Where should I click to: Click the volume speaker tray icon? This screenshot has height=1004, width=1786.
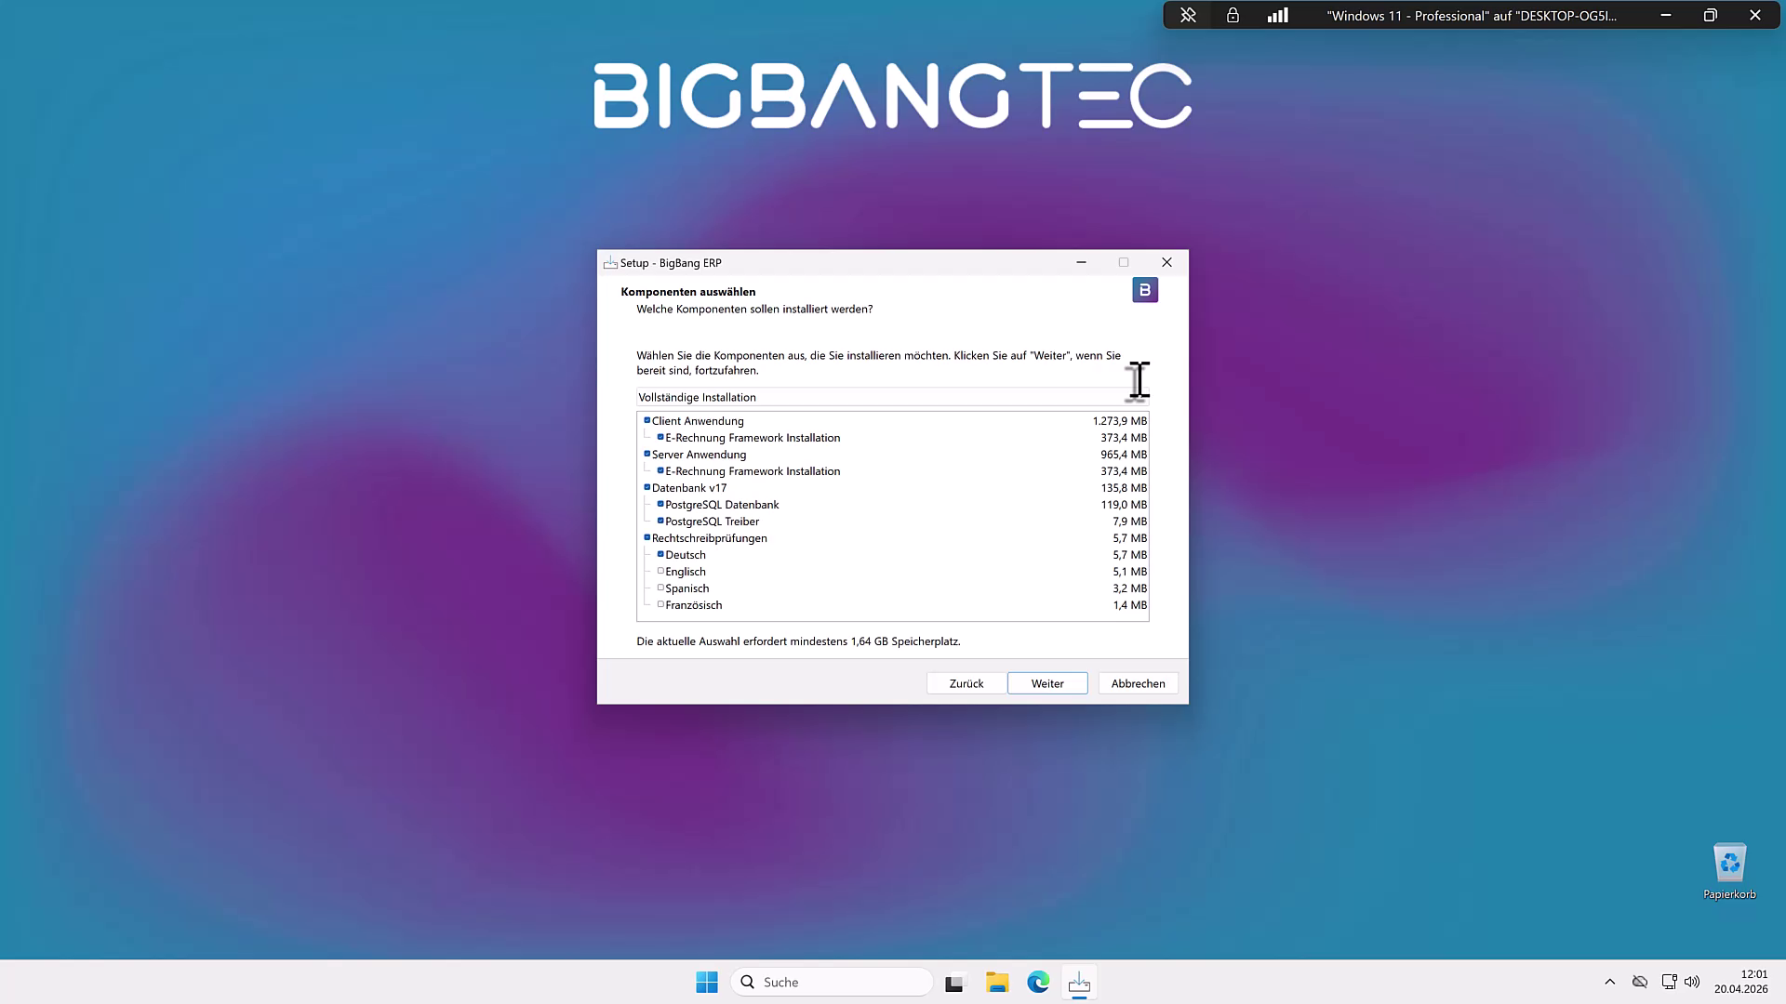(1692, 982)
